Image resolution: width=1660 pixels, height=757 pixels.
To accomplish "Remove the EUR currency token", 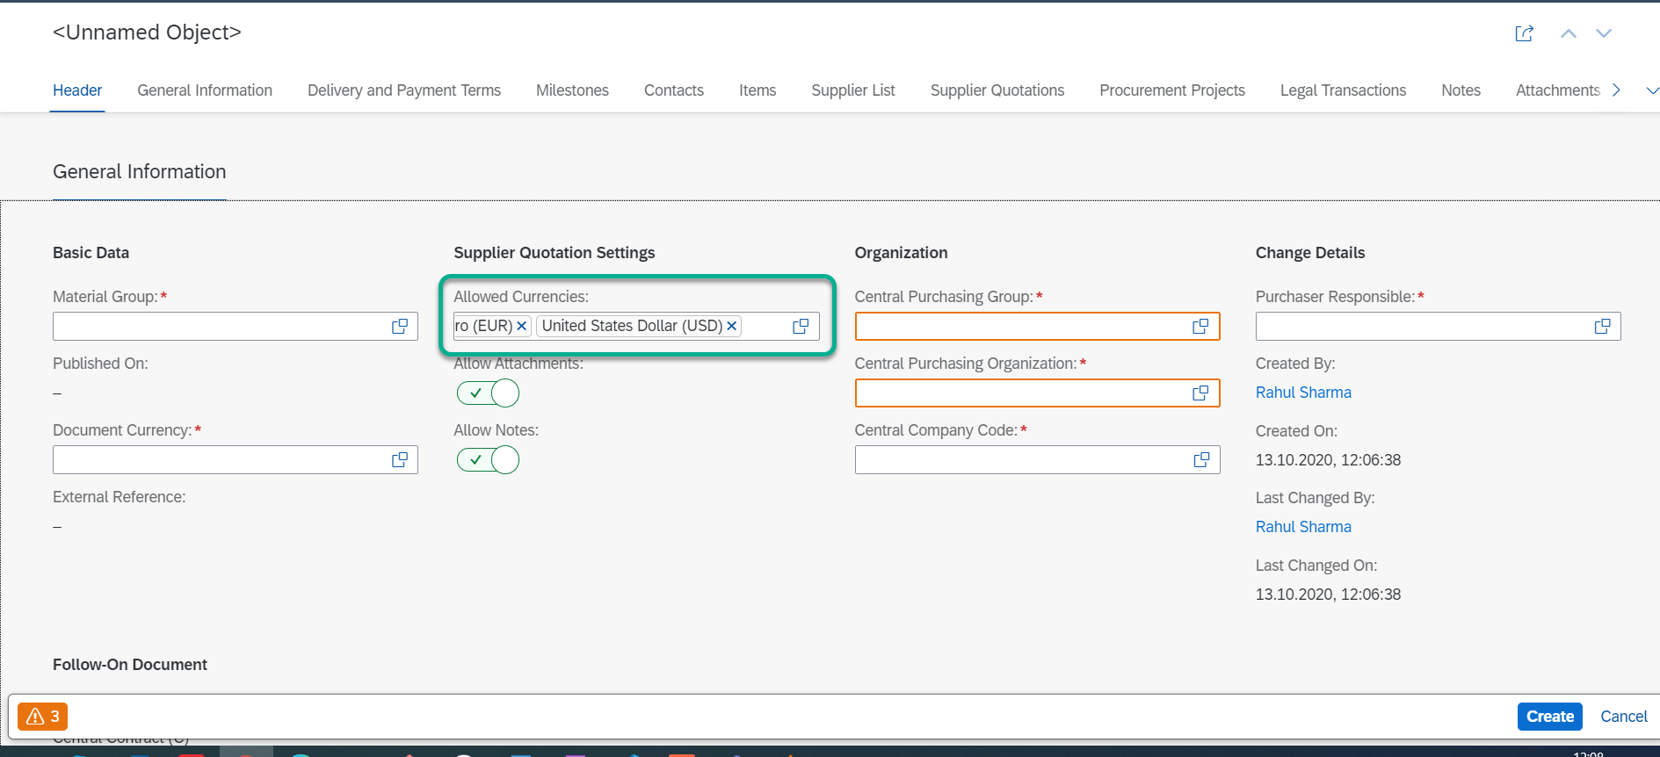I will [x=522, y=326].
